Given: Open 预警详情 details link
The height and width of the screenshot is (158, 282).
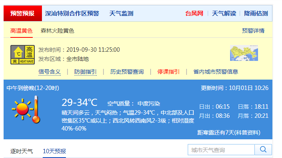Looking at the screenshot, I should pos(253,31).
